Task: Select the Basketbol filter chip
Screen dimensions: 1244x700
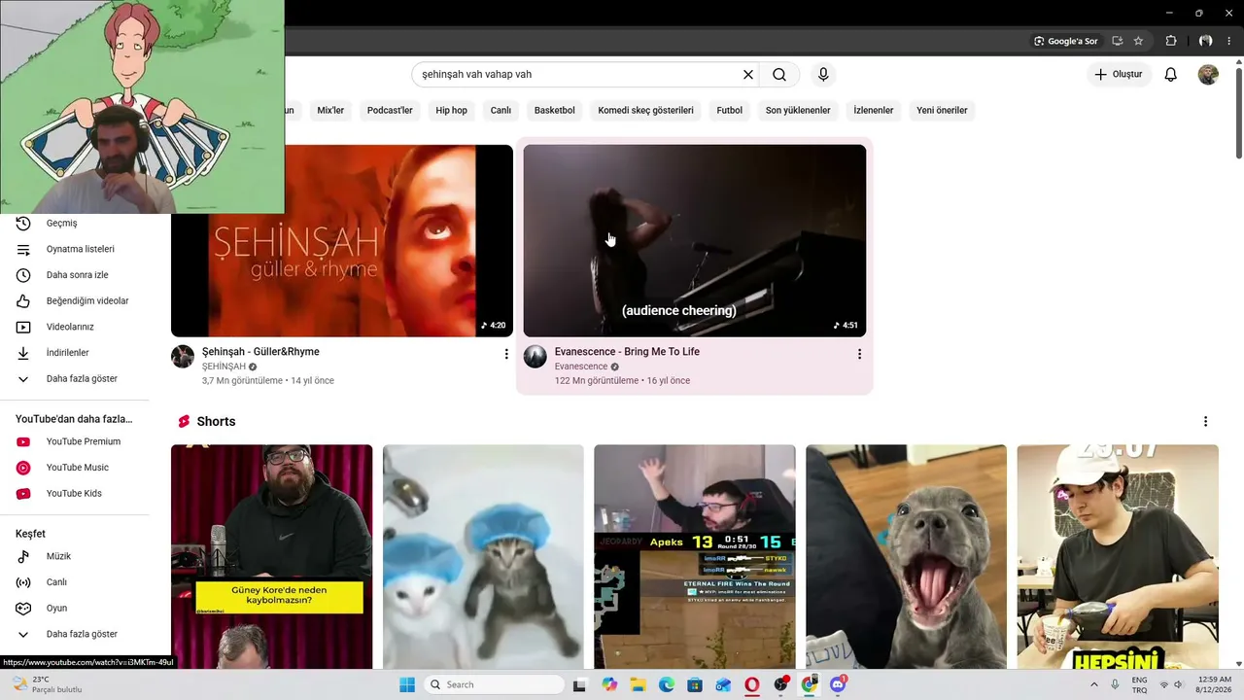Action: 554,111
